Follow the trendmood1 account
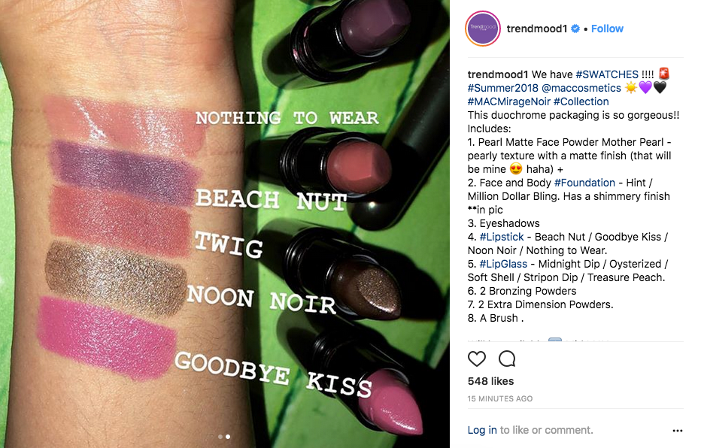 (x=607, y=29)
